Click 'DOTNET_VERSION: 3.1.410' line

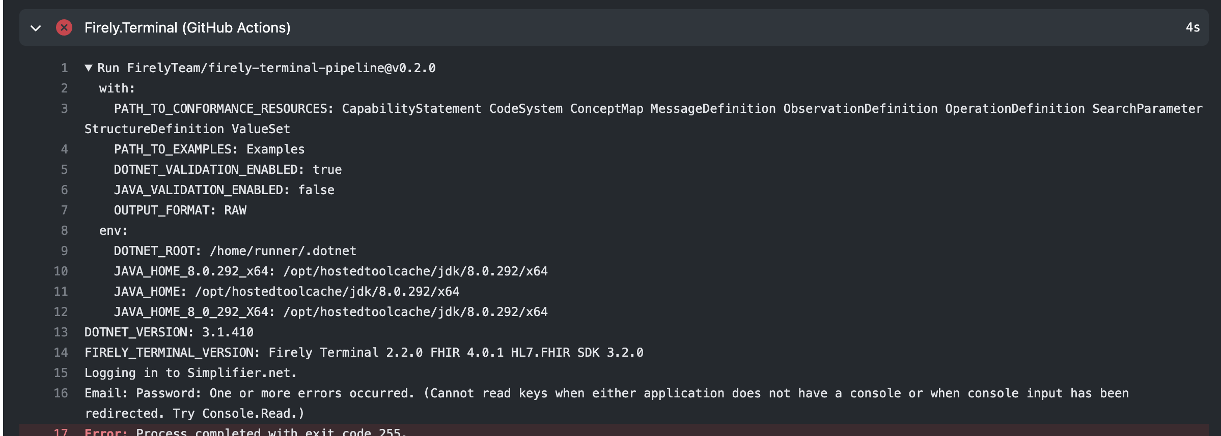[169, 332]
